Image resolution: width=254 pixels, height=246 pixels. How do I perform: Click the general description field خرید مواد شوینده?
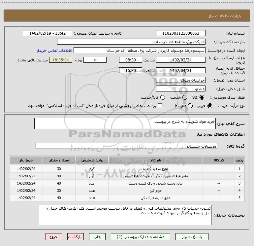tap(125, 123)
